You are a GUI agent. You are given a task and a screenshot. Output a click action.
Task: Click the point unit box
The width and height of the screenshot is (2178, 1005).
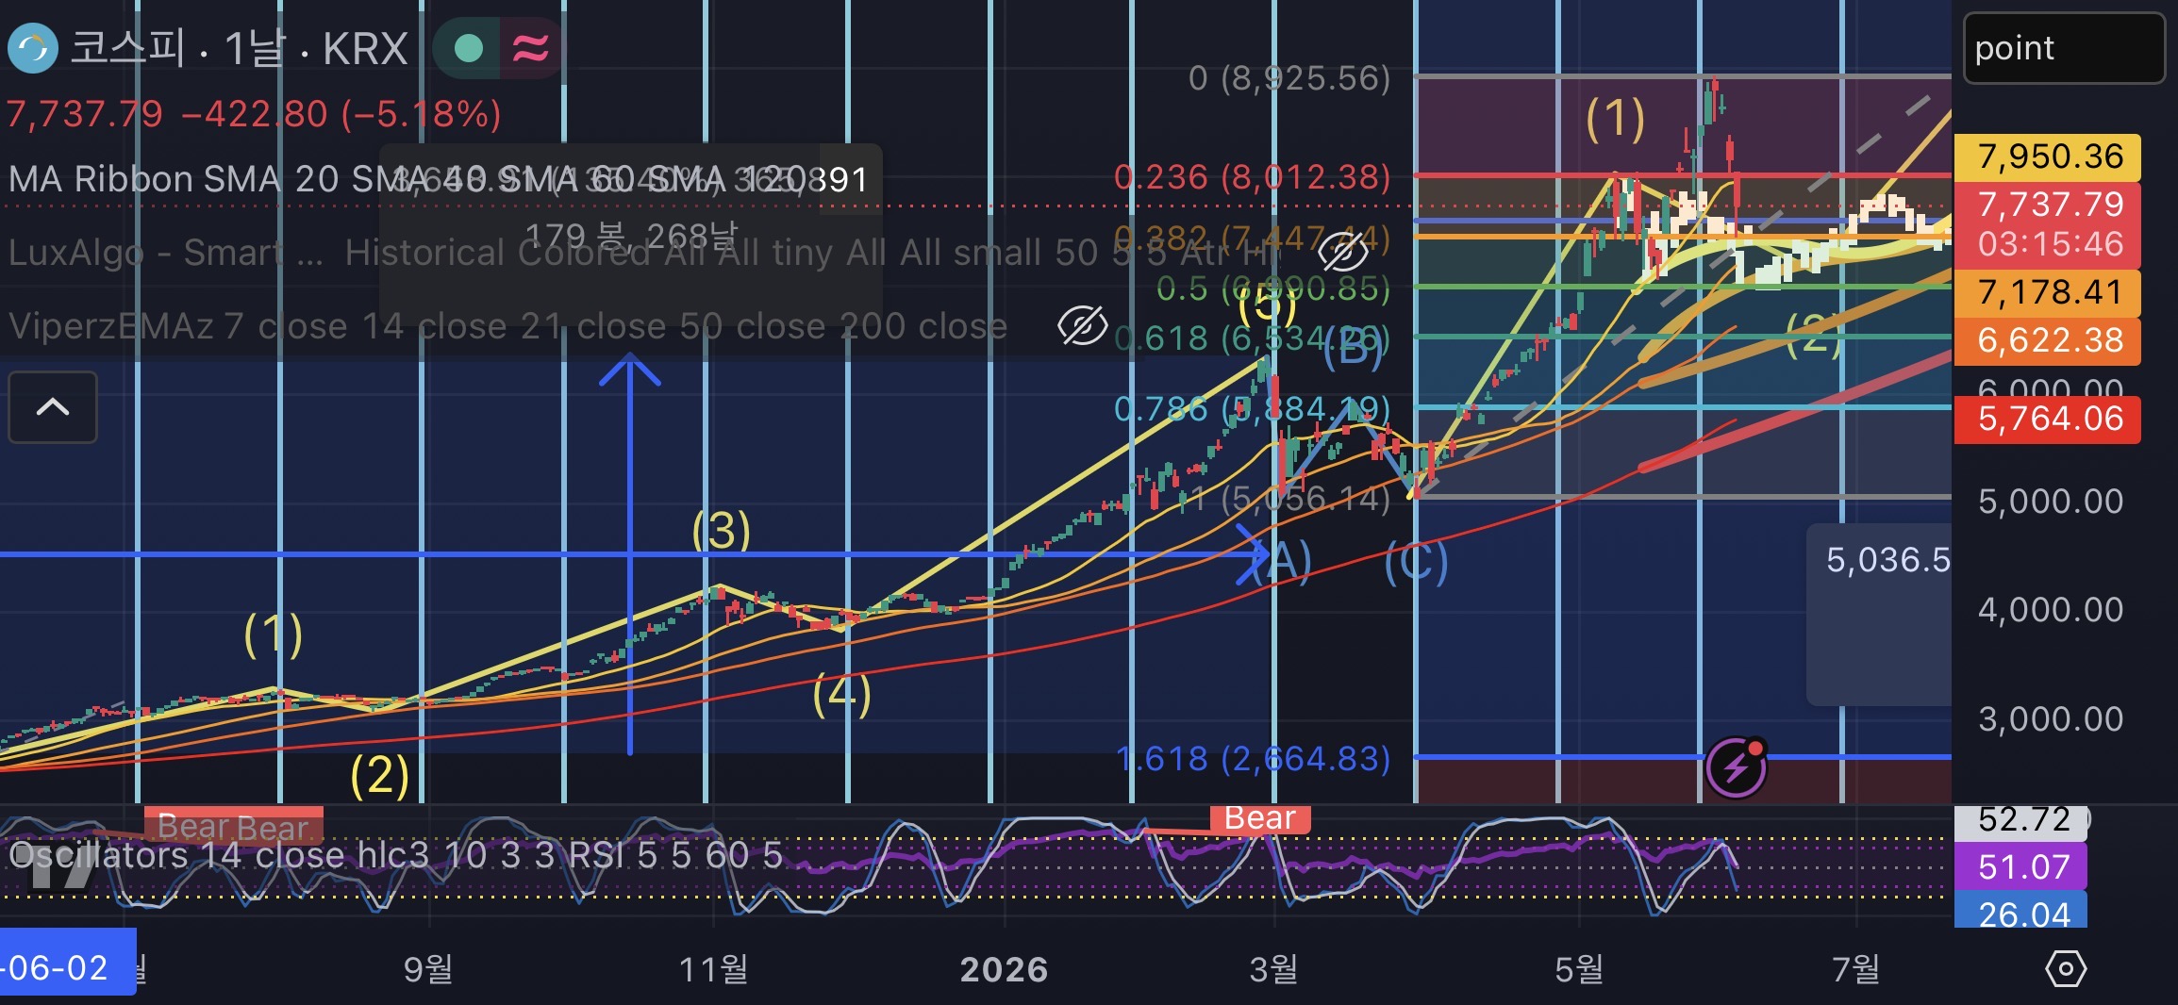pyautogui.click(x=2064, y=48)
